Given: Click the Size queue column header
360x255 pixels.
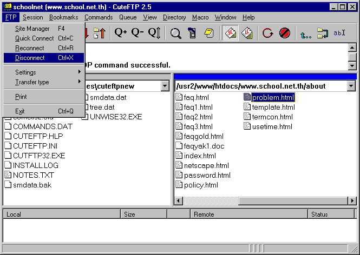Looking at the screenshot, I should point(144,214).
